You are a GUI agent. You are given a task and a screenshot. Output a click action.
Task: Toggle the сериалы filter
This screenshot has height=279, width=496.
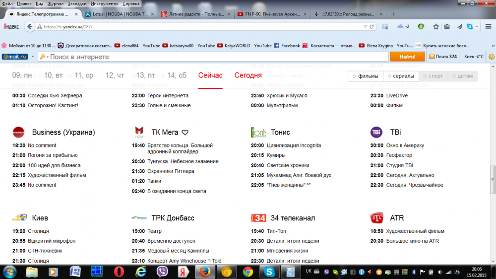(x=401, y=76)
